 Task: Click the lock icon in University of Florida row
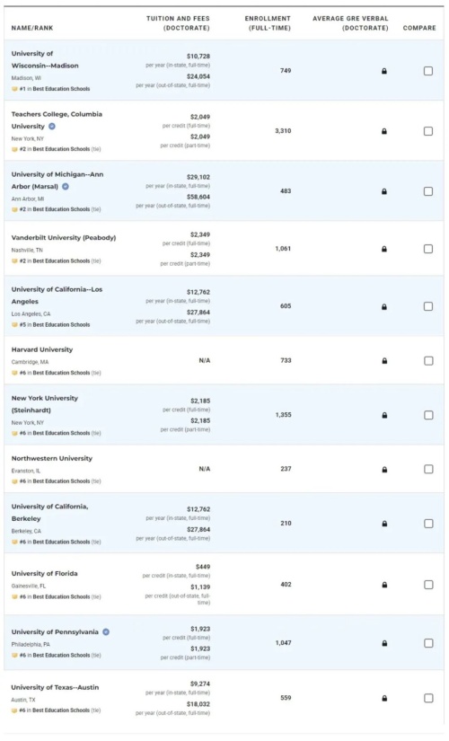coord(384,585)
